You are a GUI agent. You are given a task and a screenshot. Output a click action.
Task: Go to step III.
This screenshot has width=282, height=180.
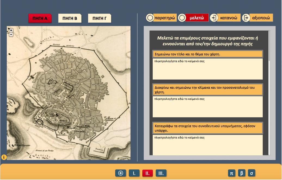pyautogui.click(x=161, y=173)
